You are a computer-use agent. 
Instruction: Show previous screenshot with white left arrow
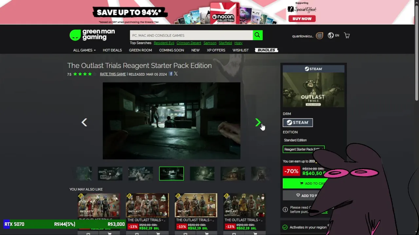coord(84,122)
